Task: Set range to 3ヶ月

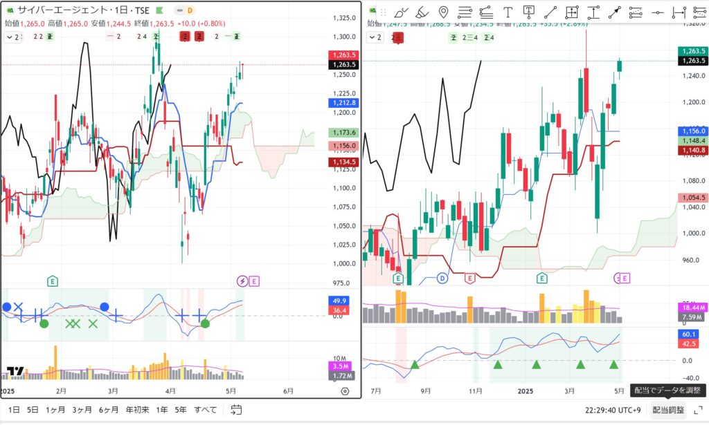Action: (x=82, y=410)
